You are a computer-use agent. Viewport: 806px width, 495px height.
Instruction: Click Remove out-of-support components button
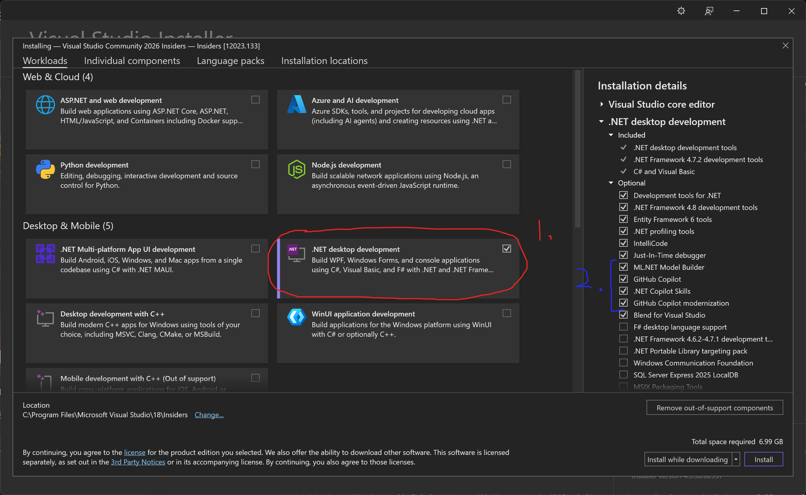pyautogui.click(x=715, y=408)
